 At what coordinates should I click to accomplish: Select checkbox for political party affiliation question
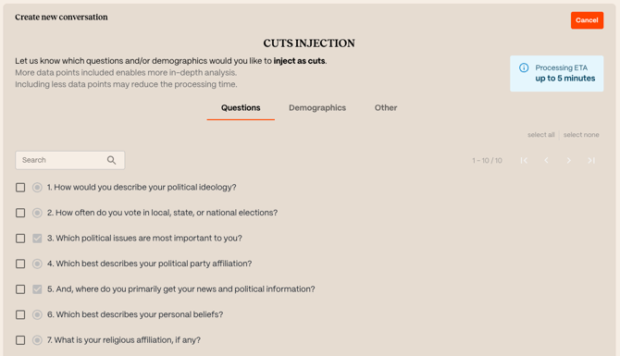tap(20, 264)
